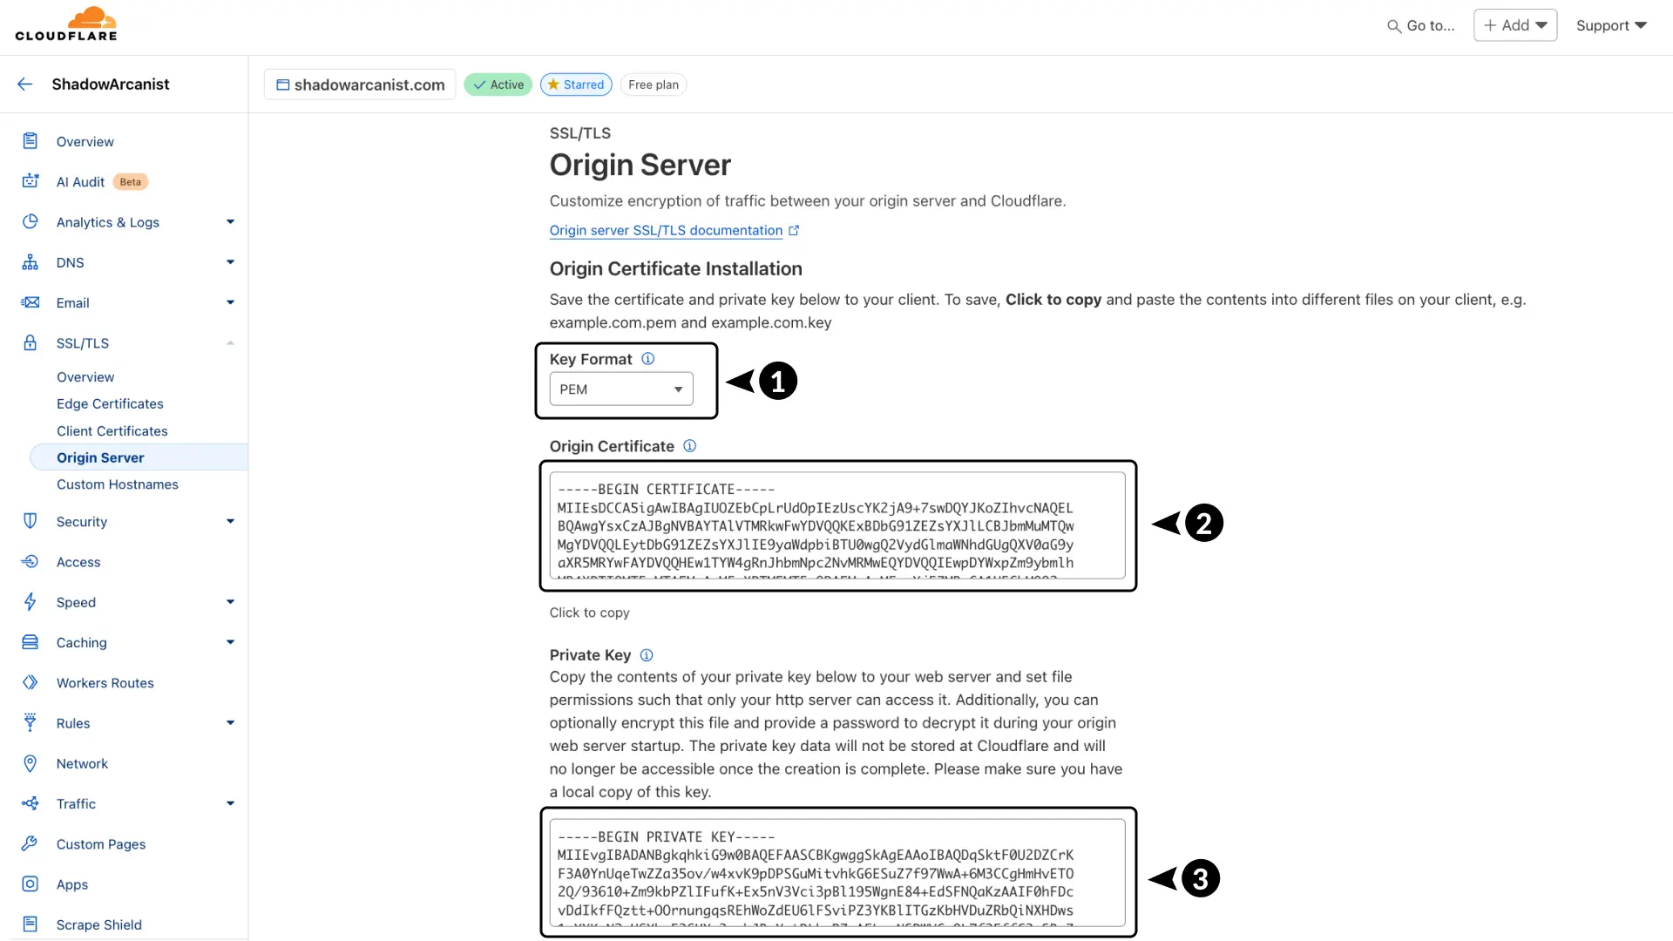Click the back arrow beside ShadowArcanist
The image size is (1673, 941).
(x=25, y=84)
